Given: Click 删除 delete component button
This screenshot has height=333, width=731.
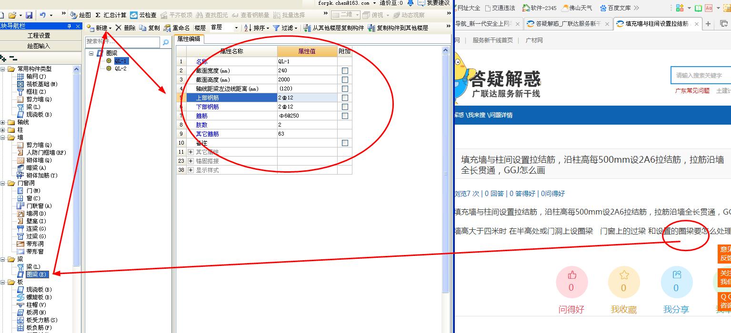Looking at the screenshot, I should pos(125,28).
